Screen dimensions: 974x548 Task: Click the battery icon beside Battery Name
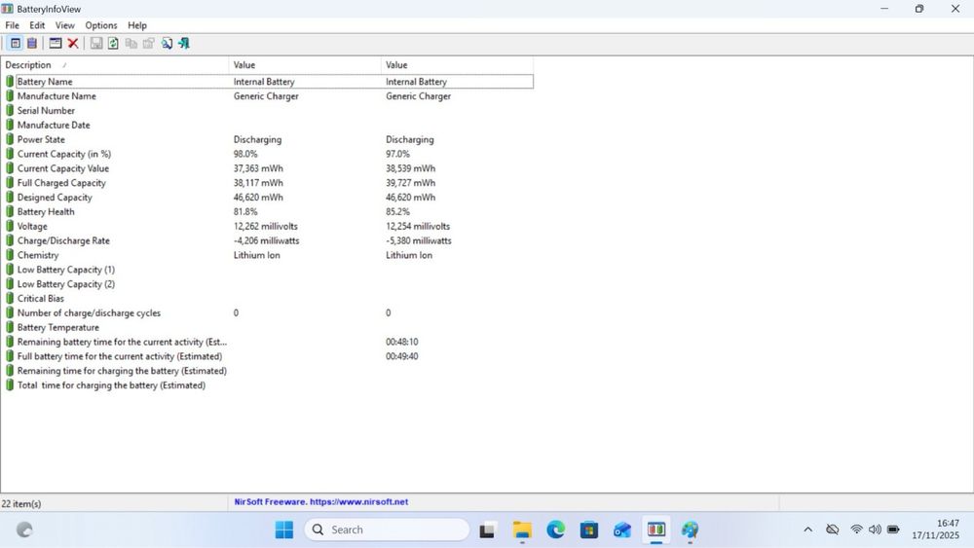10,82
